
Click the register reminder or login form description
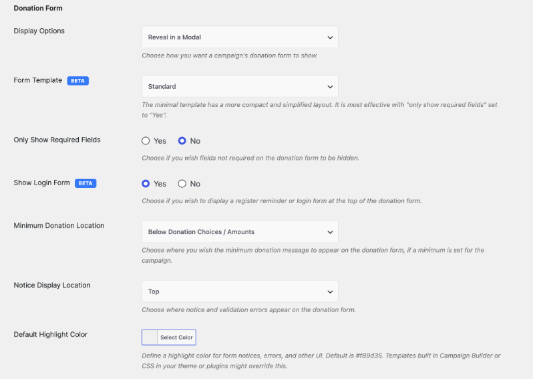[282, 201]
